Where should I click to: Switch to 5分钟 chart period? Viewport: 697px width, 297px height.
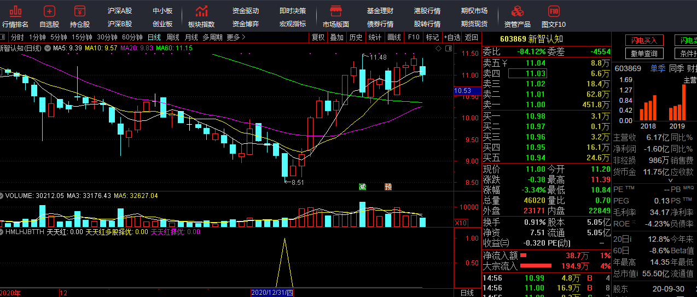point(59,37)
